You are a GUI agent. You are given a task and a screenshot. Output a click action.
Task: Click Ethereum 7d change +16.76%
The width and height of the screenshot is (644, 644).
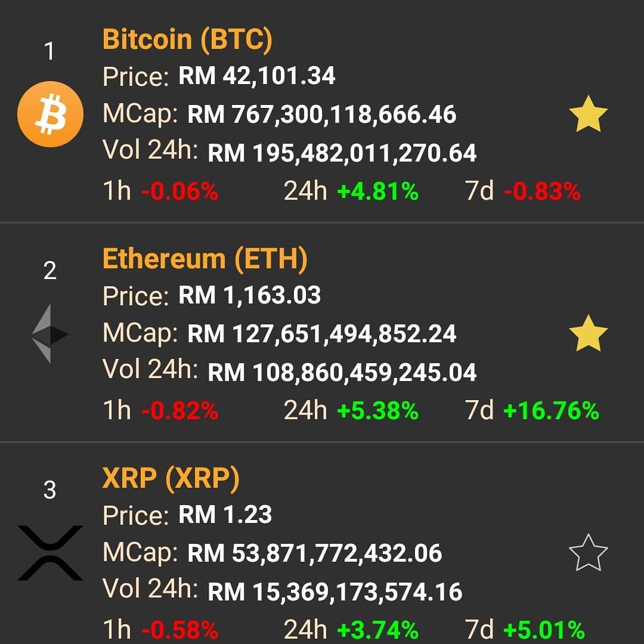(x=551, y=411)
